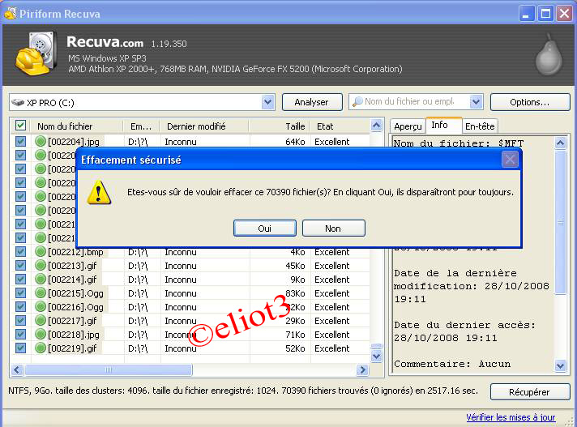Click the horizontal scrollbar thumb
Viewport: 577px width, 427px height.
click(x=109, y=369)
